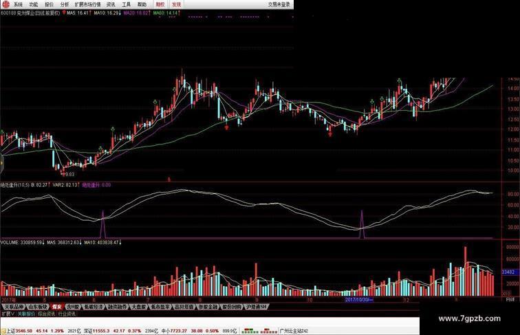Open the 帮助 menu
Viewport: 520px width, 335px height.
[142, 5]
